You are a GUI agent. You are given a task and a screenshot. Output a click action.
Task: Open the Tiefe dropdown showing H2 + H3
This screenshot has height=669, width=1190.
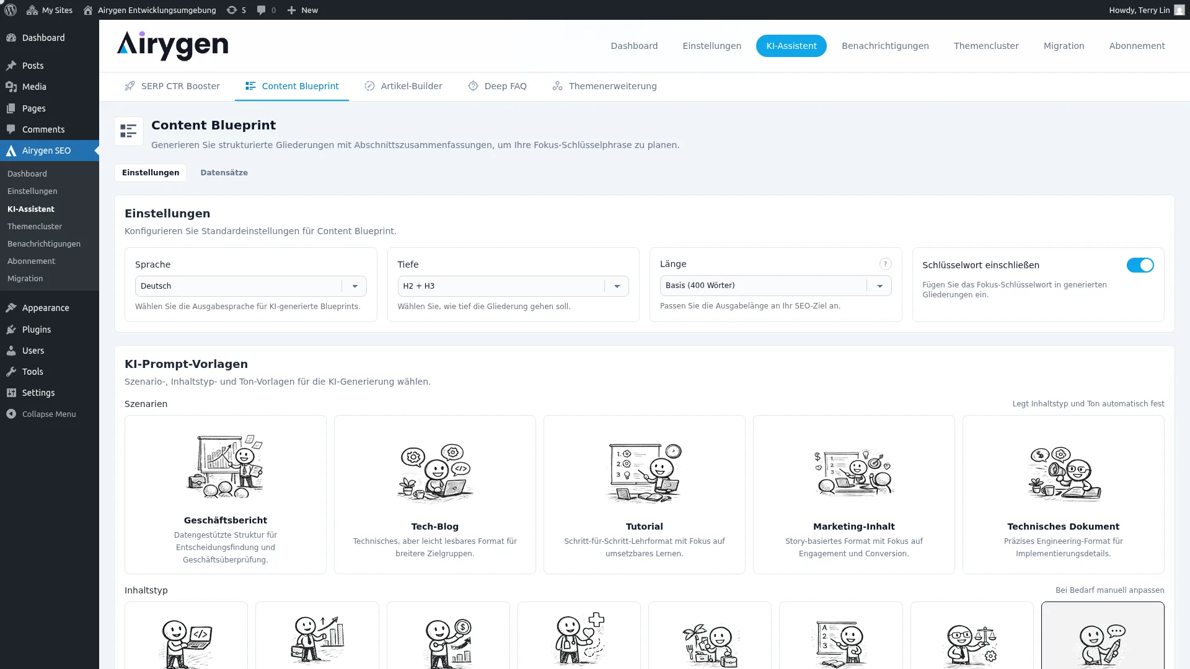click(513, 286)
